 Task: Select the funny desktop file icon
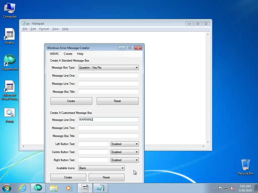point(10,115)
